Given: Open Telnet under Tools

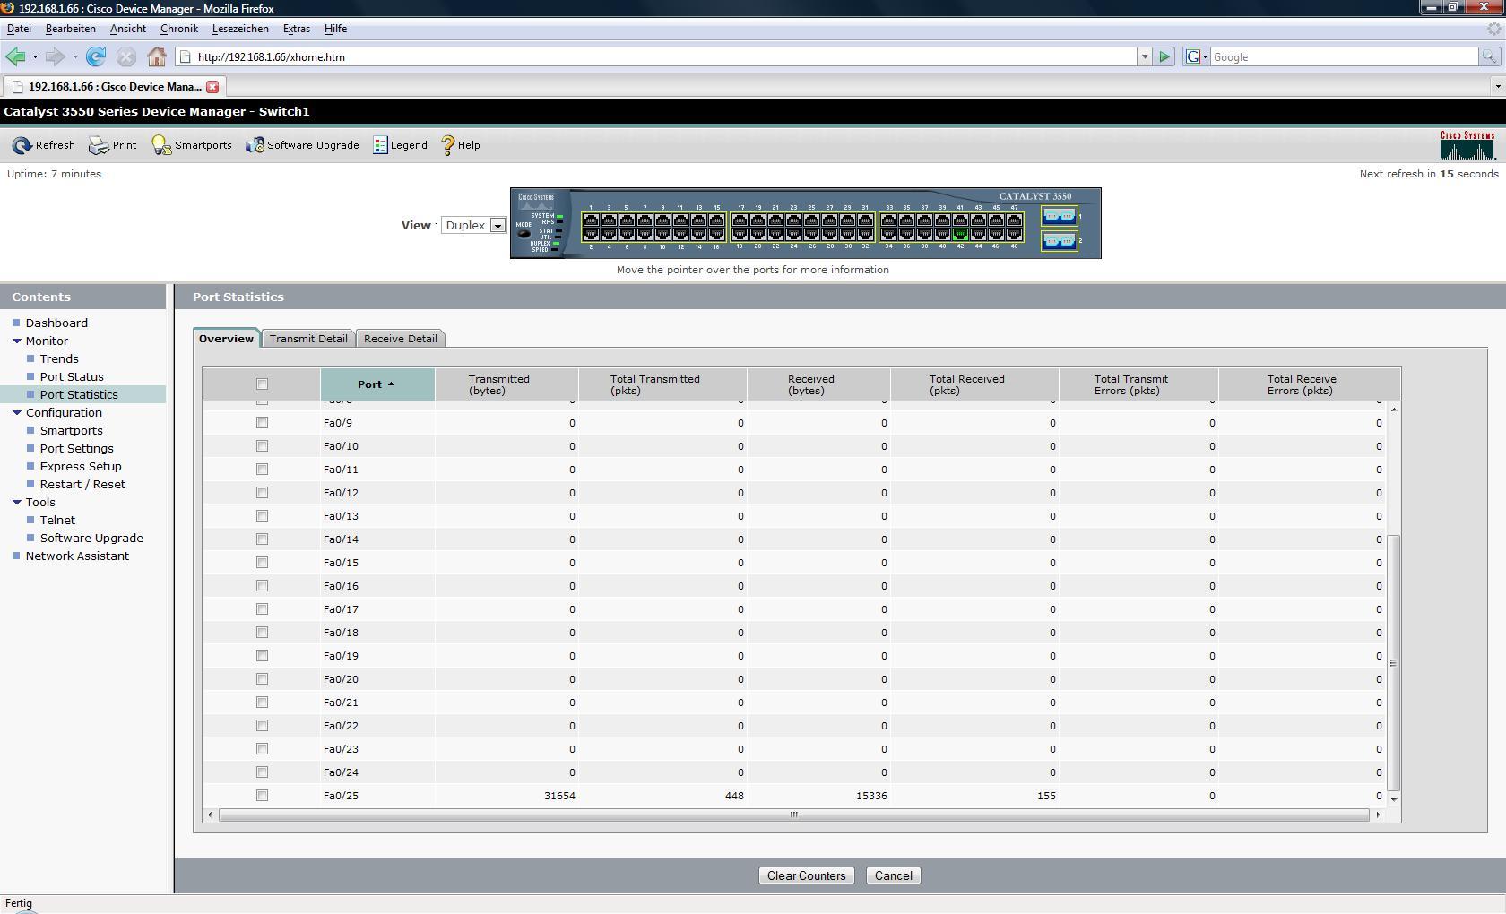Looking at the screenshot, I should [x=57, y=521].
